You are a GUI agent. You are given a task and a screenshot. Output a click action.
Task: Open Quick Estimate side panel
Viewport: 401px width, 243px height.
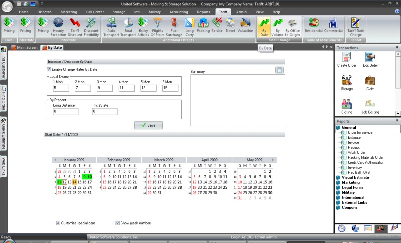coord(4,134)
